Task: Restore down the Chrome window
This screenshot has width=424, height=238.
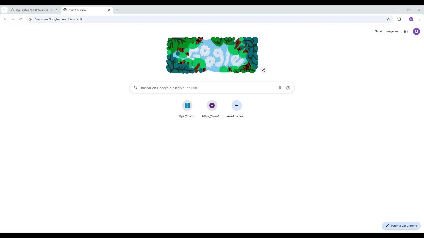Action: coord(409,10)
